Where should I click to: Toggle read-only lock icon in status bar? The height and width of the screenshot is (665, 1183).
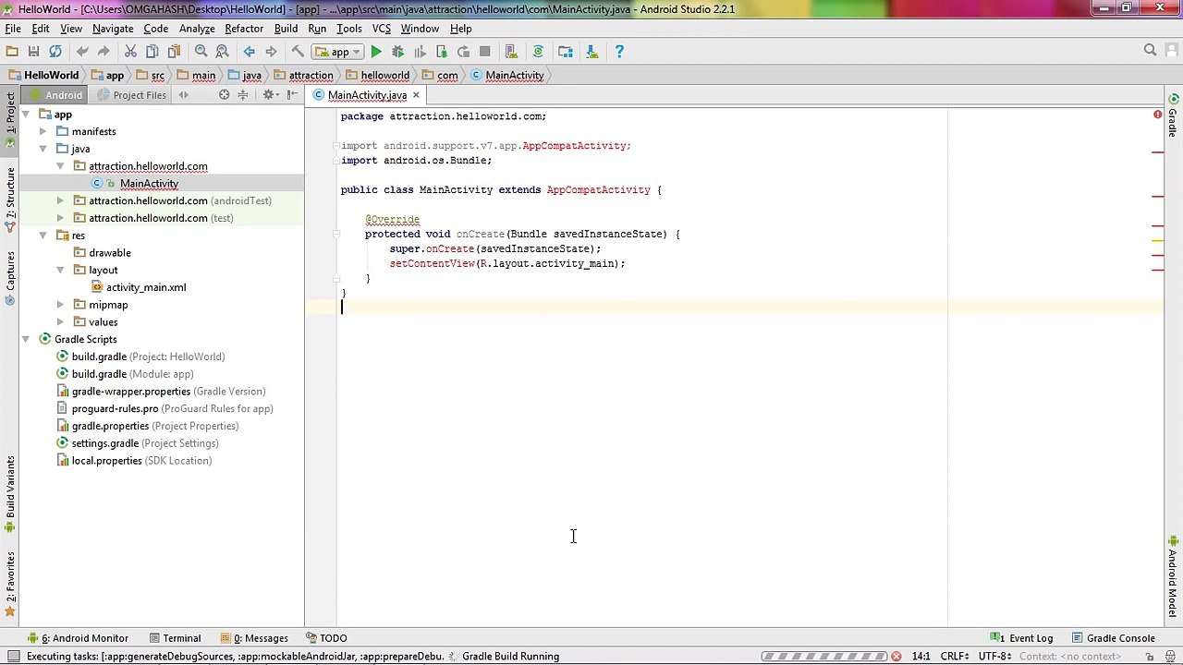click(x=1150, y=657)
